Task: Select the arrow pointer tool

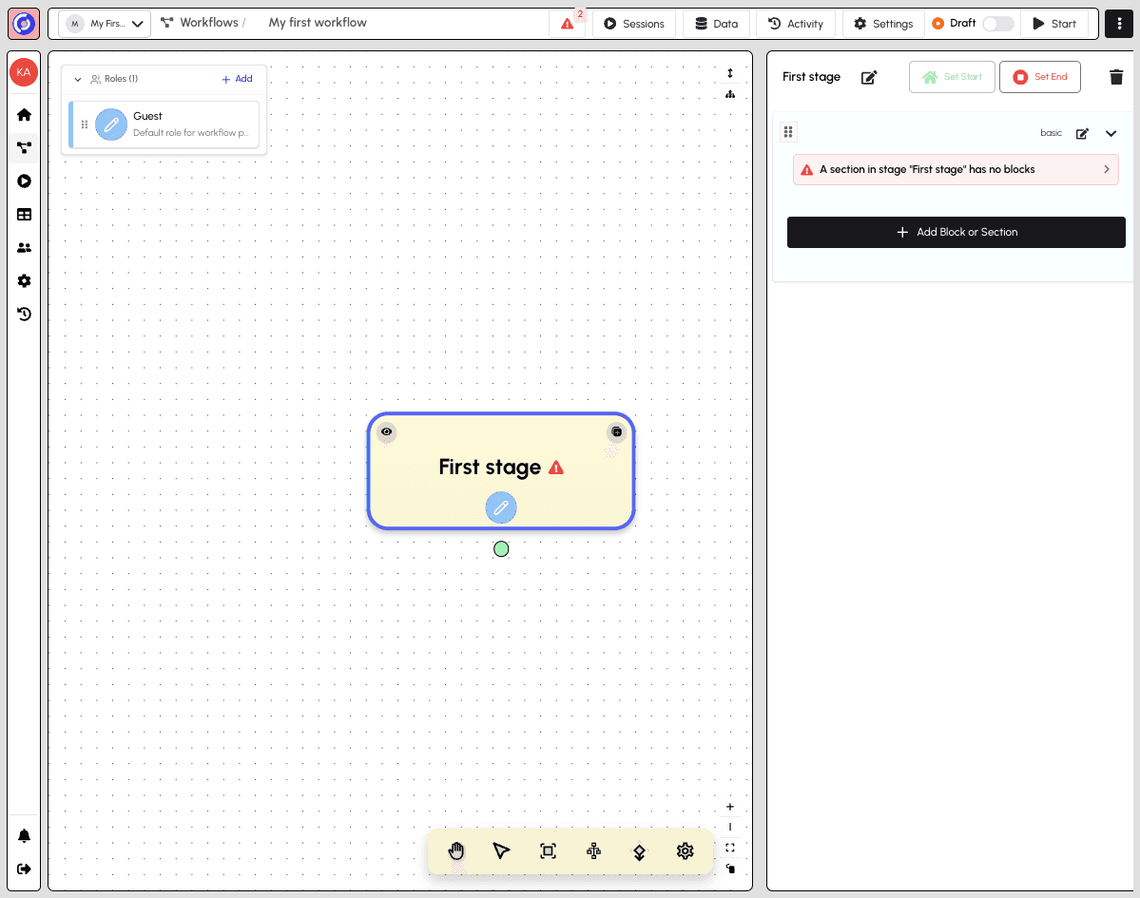Action: [x=502, y=850]
